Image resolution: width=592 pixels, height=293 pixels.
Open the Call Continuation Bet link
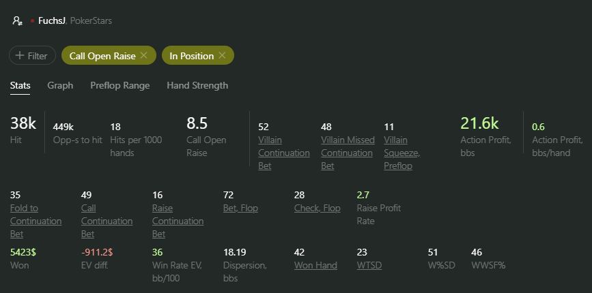(107, 221)
